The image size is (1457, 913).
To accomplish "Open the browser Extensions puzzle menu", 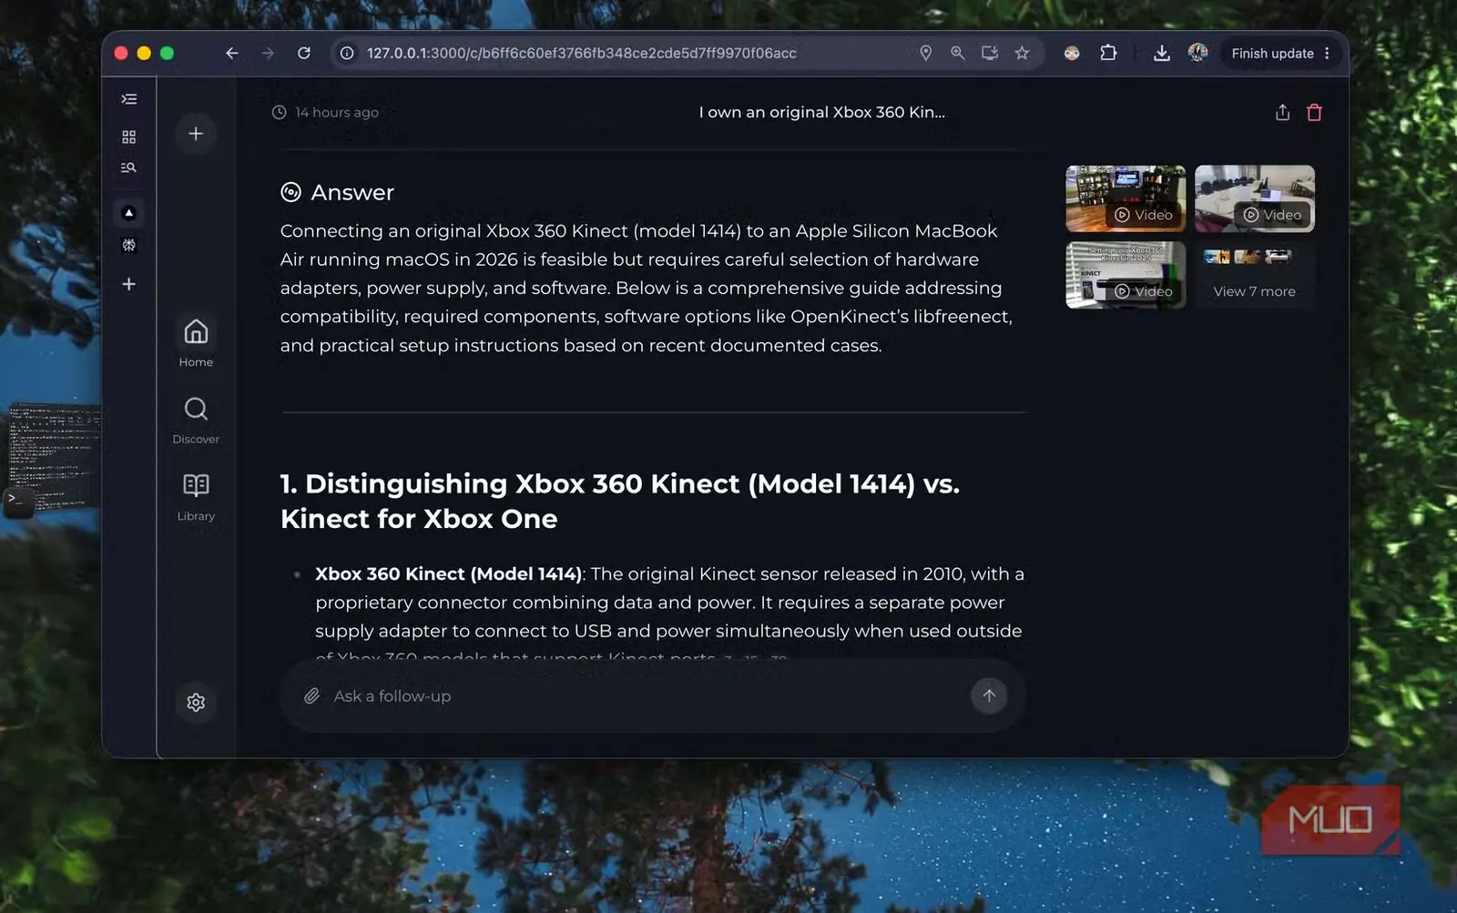I will tap(1108, 53).
